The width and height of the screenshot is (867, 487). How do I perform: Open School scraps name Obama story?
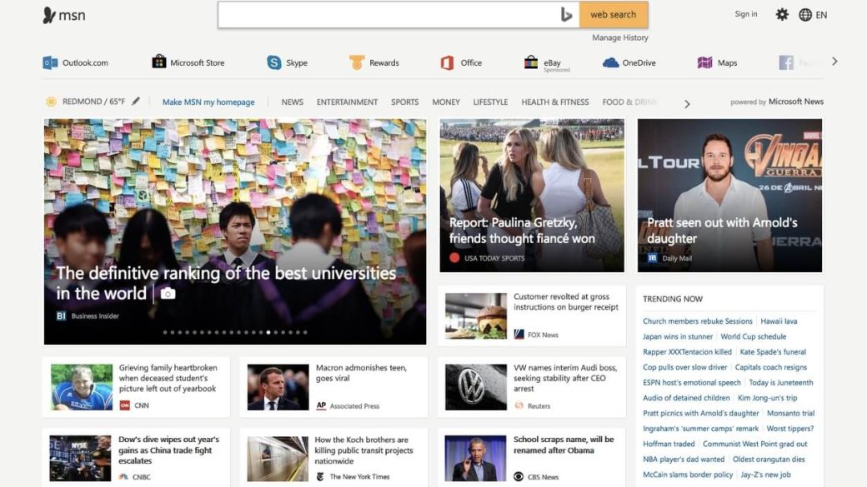[532, 458]
